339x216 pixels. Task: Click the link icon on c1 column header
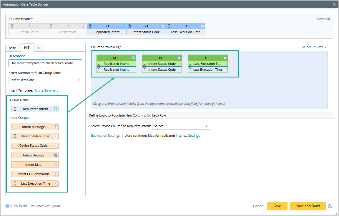pyautogui.click(x=12, y=26)
